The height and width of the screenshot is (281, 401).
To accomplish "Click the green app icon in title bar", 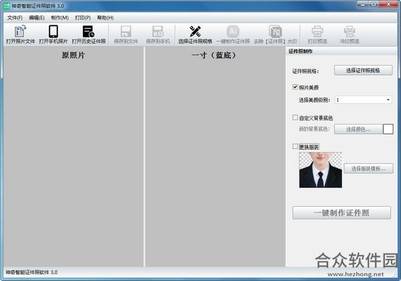I will pos(7,5).
